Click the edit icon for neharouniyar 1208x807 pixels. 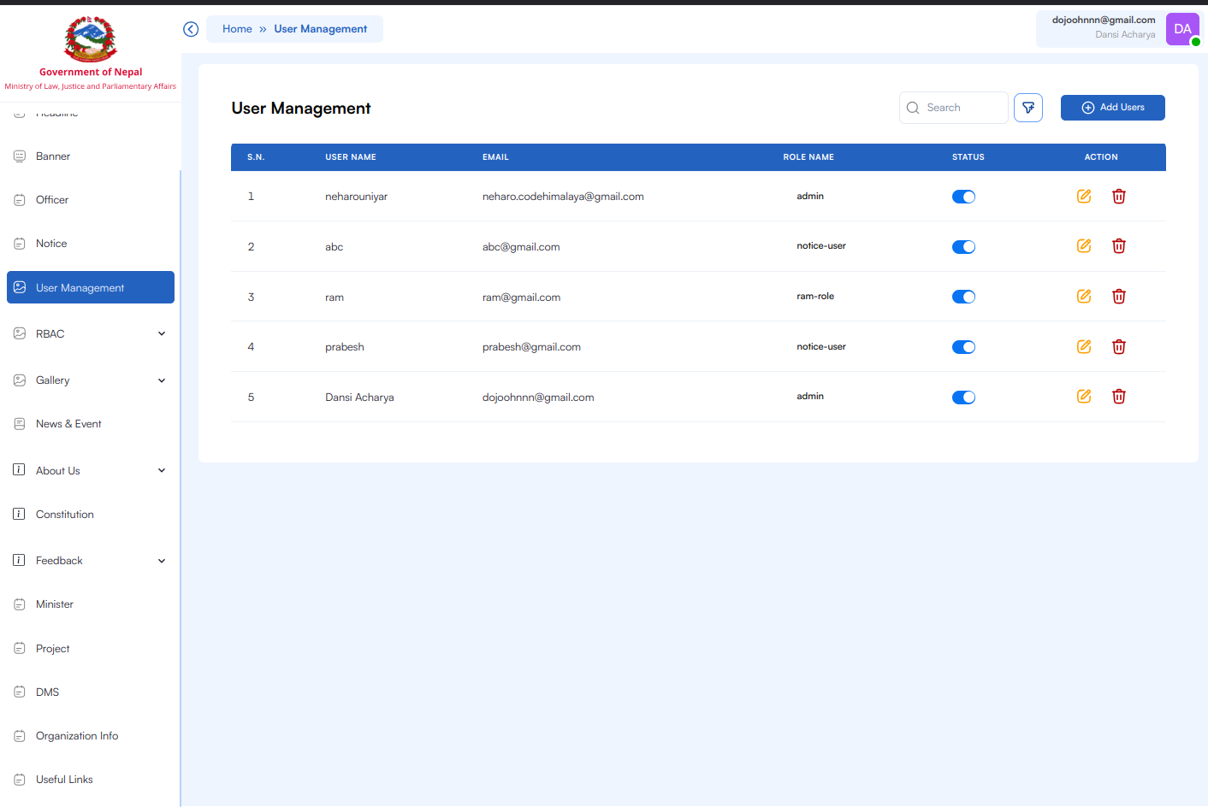point(1083,196)
